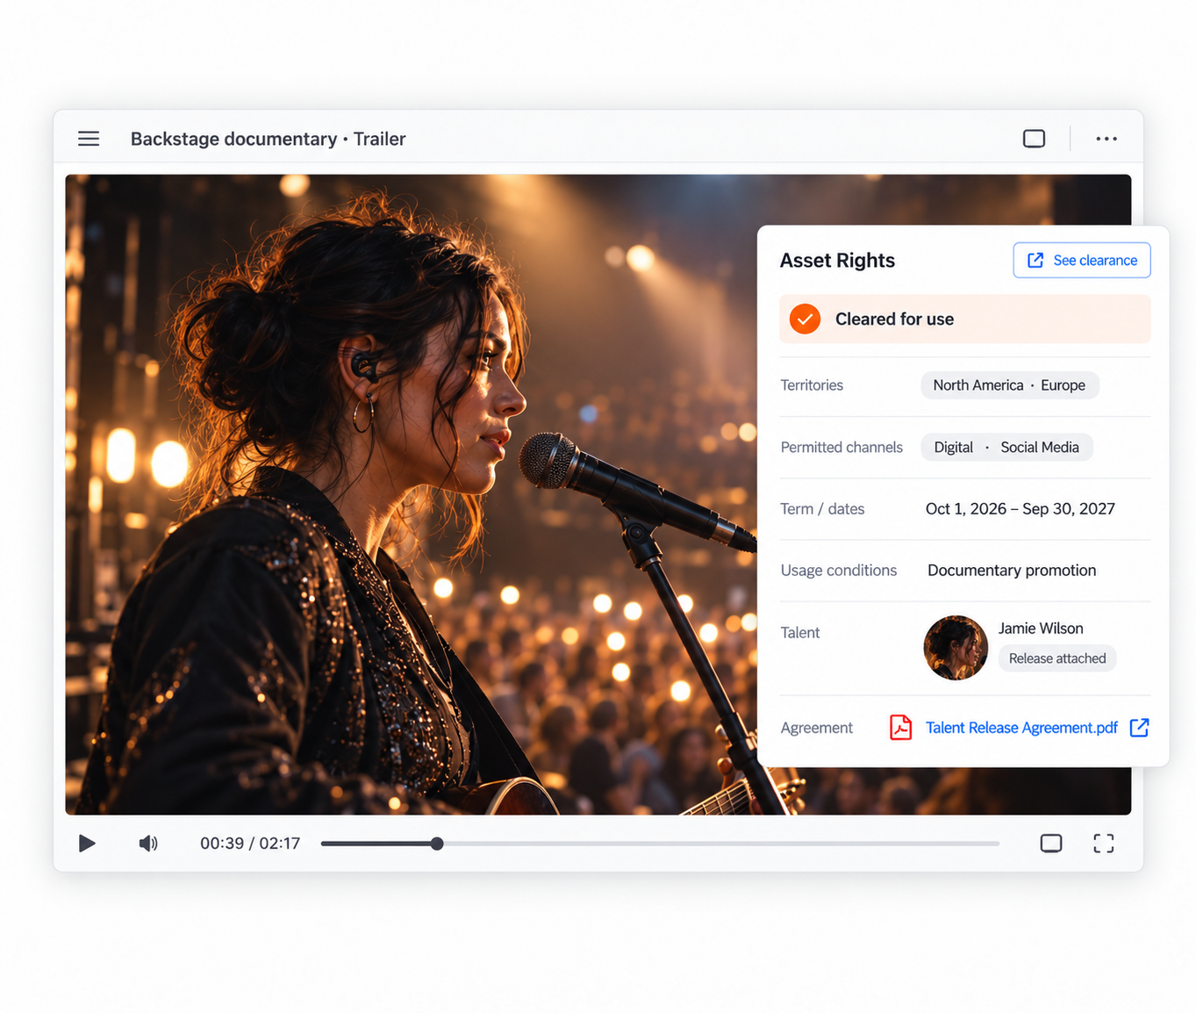
Task: Open the hamburger menu
Action: click(x=89, y=139)
